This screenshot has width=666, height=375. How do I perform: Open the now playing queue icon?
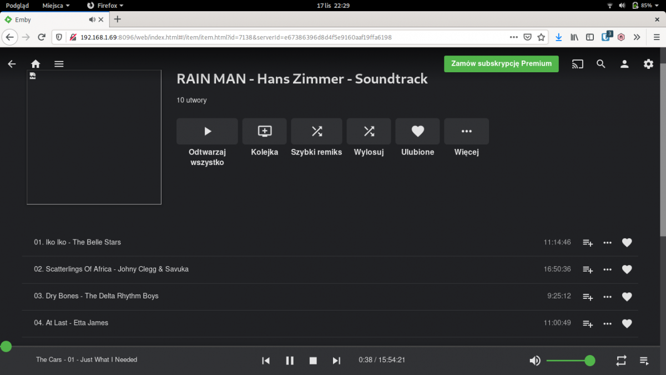pos(644,361)
